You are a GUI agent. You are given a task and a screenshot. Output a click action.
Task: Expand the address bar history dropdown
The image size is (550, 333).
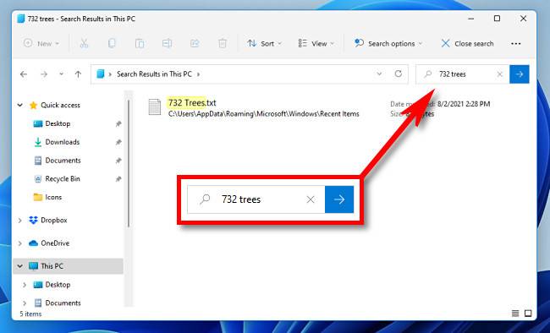[x=379, y=74]
